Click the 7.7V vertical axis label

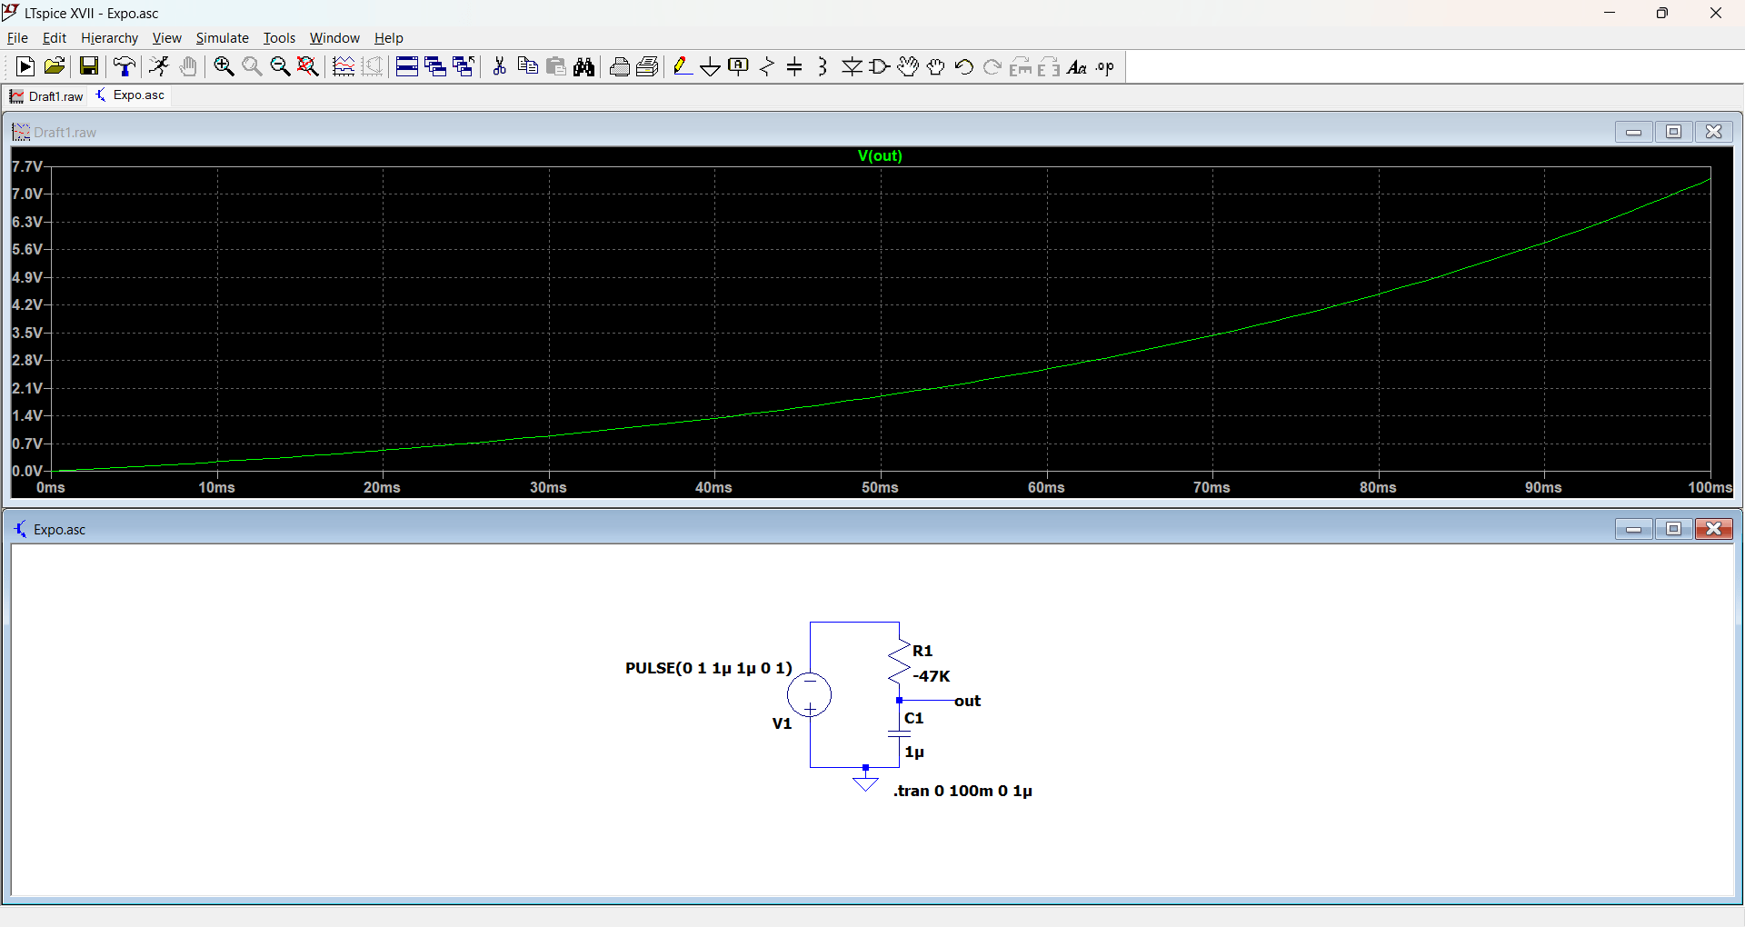[x=26, y=166]
